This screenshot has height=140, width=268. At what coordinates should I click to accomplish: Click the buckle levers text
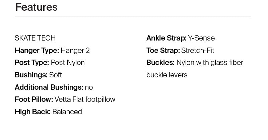[x=167, y=75]
